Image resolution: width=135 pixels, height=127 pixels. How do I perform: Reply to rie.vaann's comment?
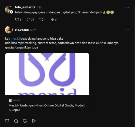pos(16,121)
